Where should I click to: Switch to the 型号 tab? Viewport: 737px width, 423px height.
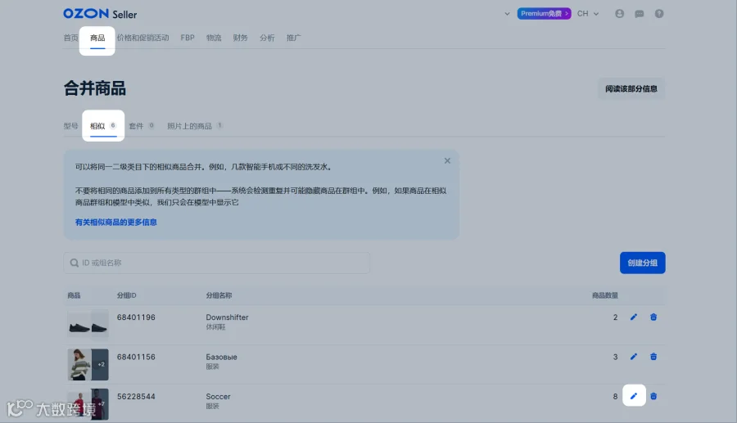coord(71,126)
